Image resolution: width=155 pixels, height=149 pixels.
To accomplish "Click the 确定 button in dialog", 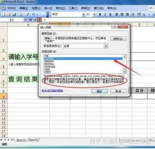I will 100,91.
